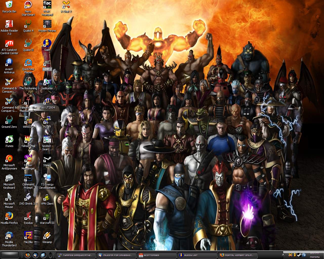
Task: Open the IsoBuster shortcut
Action: 47,84
